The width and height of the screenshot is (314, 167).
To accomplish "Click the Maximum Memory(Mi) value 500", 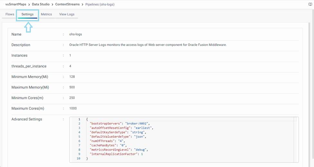I will pyautogui.click(x=72, y=87).
